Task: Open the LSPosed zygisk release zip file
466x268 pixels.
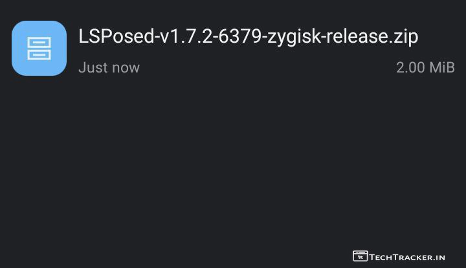Action: pos(248,37)
